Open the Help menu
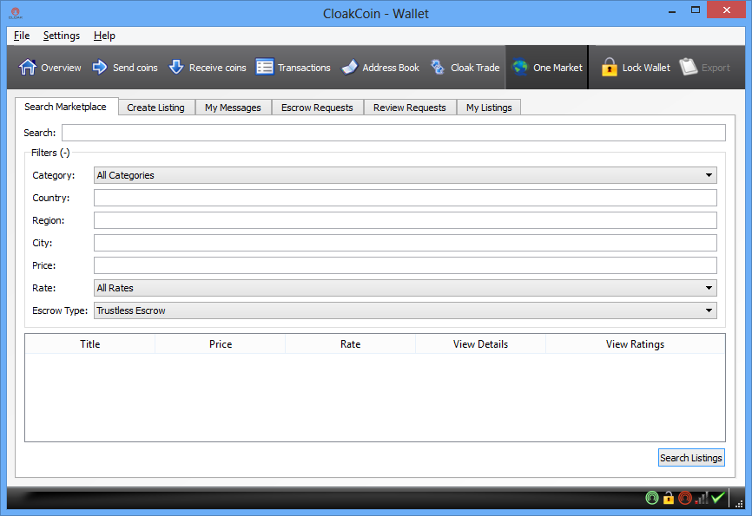The height and width of the screenshot is (516, 752). (x=104, y=36)
